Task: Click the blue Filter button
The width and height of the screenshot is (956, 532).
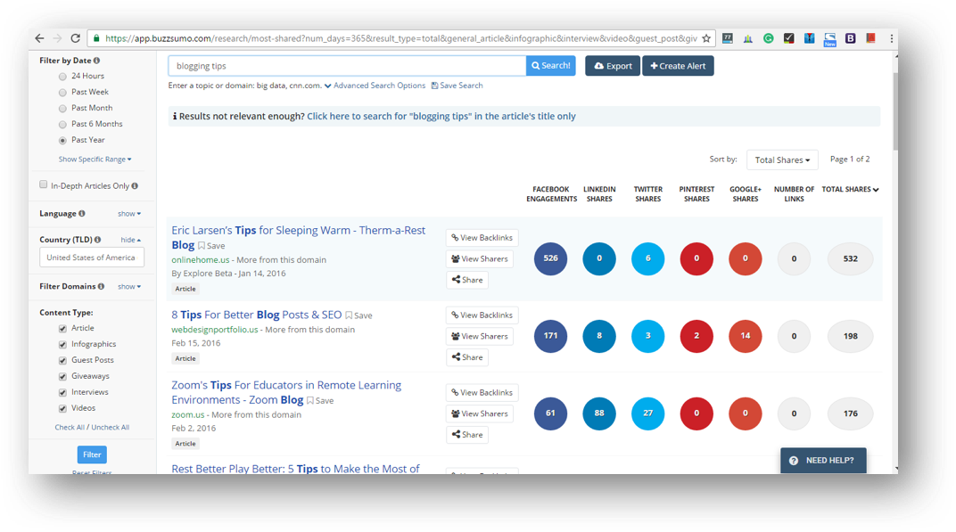Action: pos(92,454)
